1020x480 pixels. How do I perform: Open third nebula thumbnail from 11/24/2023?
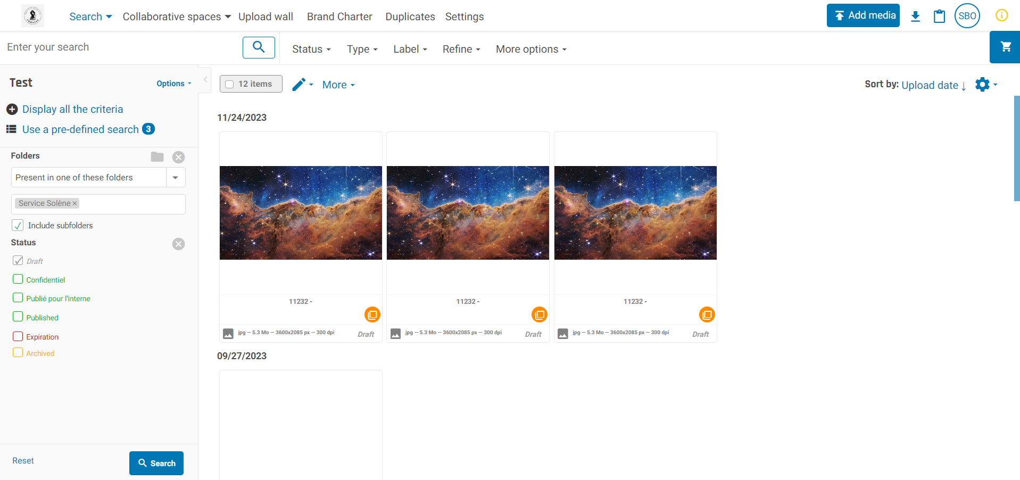tap(635, 213)
